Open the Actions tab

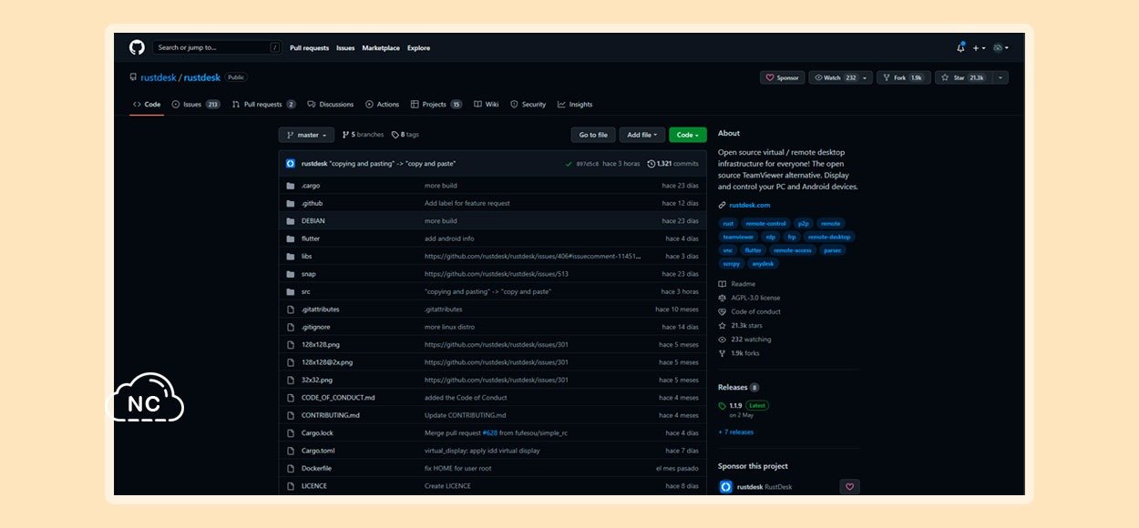(383, 105)
